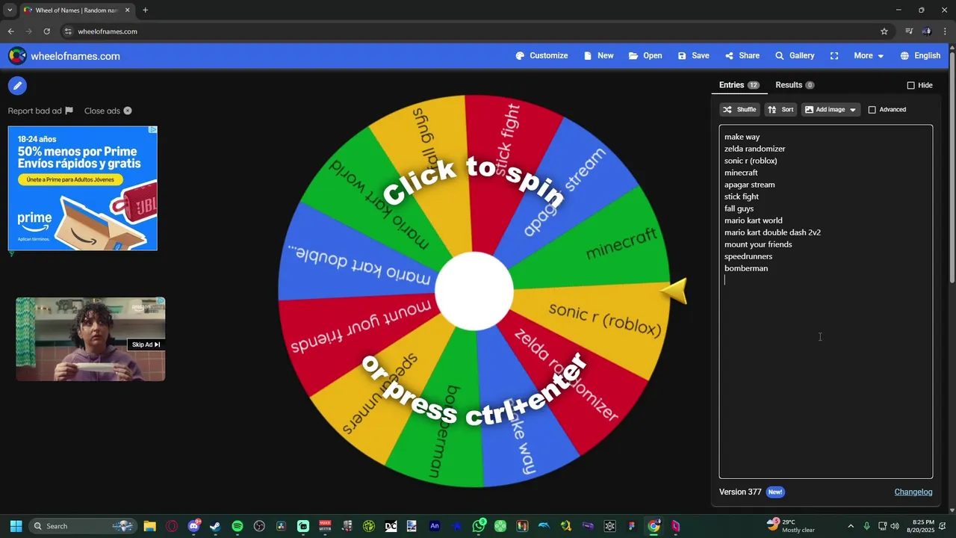Open Adobe Animate from taskbar

pyautogui.click(x=435, y=526)
